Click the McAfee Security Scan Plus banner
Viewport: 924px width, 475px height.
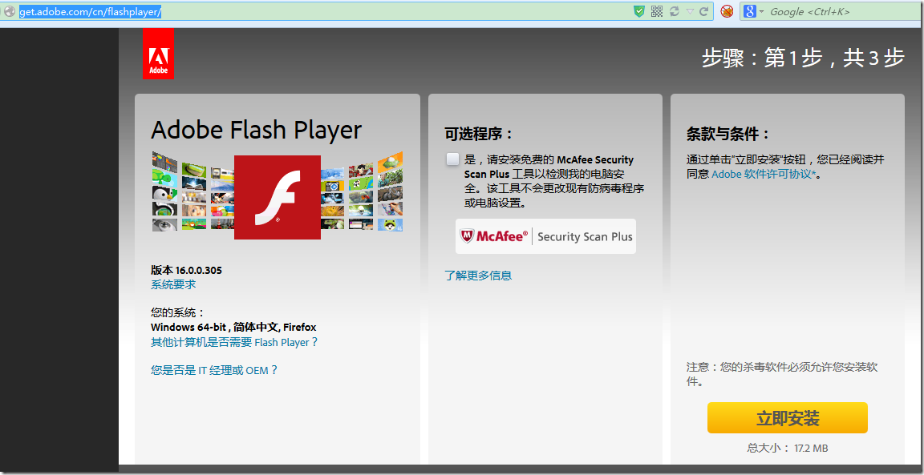pos(545,236)
